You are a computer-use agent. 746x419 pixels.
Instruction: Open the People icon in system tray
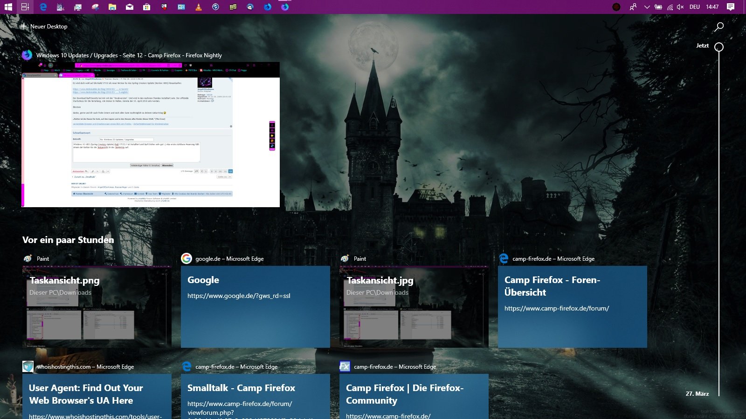pos(633,7)
